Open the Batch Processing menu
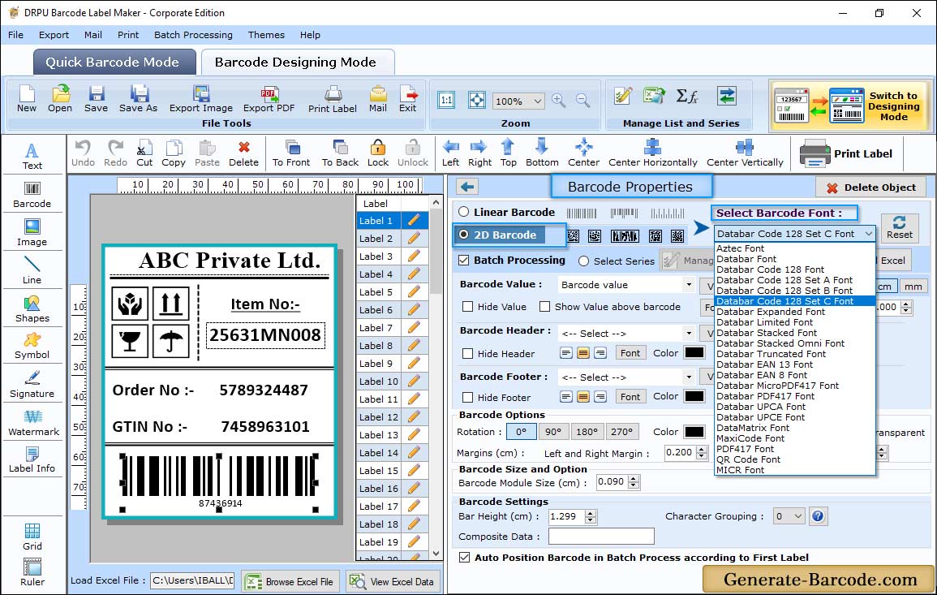 [x=193, y=35]
